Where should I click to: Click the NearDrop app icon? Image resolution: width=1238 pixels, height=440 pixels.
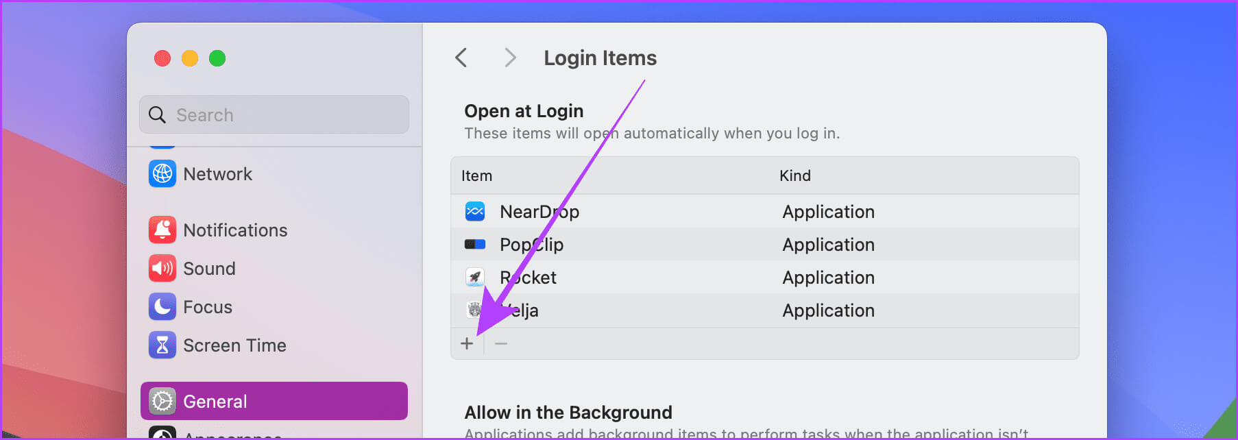pos(475,212)
